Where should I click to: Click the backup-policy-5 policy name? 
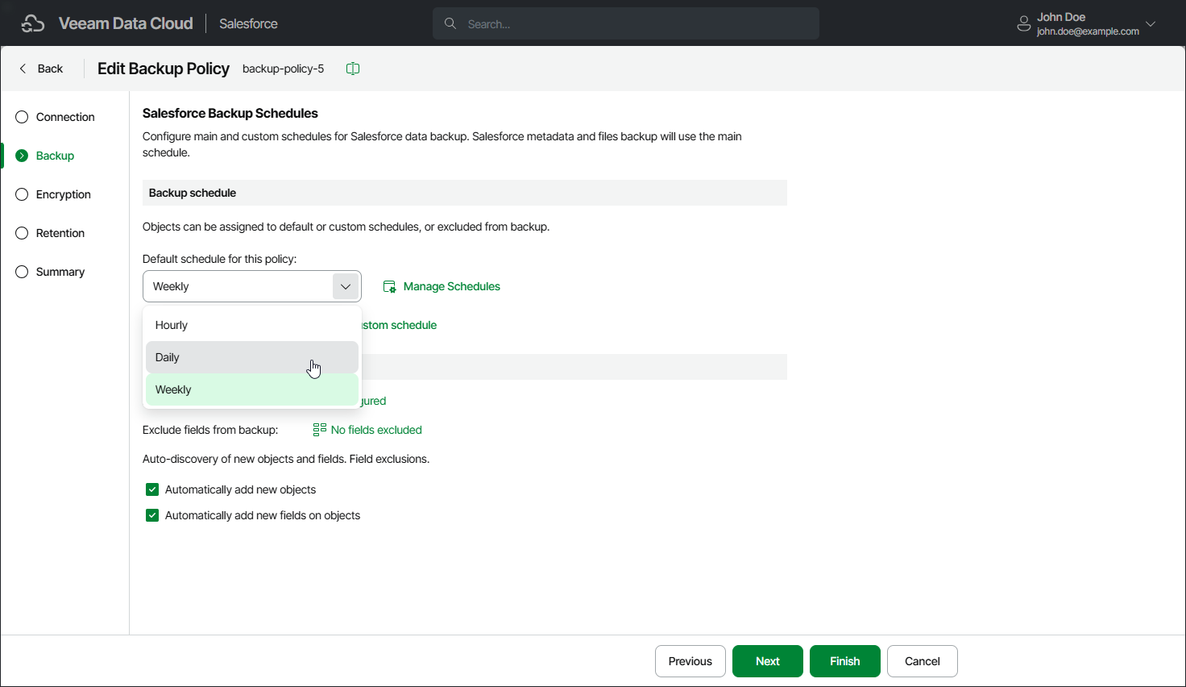284,69
